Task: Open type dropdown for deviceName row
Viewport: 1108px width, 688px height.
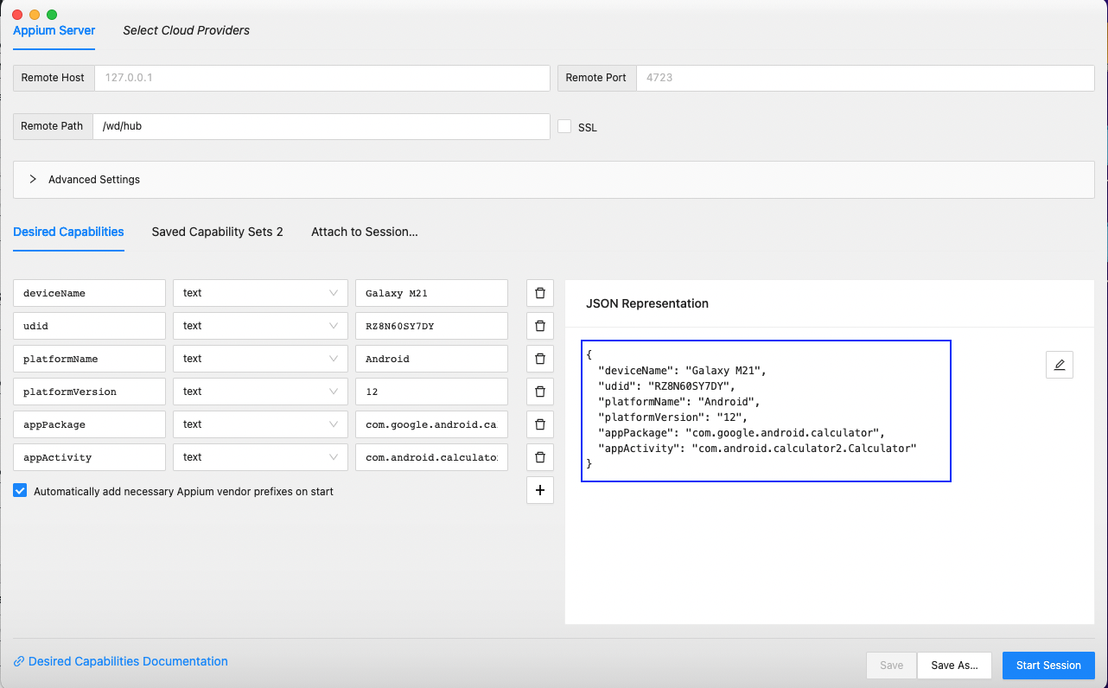Action: click(x=261, y=293)
